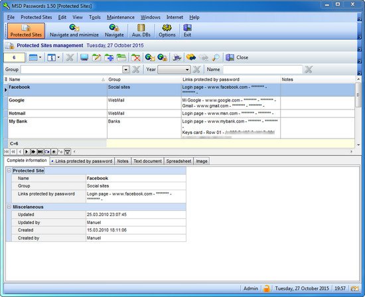The width and height of the screenshot is (365, 297).
Task: Click the add new record folder-plus icon
Action: pyautogui.click(x=109, y=58)
